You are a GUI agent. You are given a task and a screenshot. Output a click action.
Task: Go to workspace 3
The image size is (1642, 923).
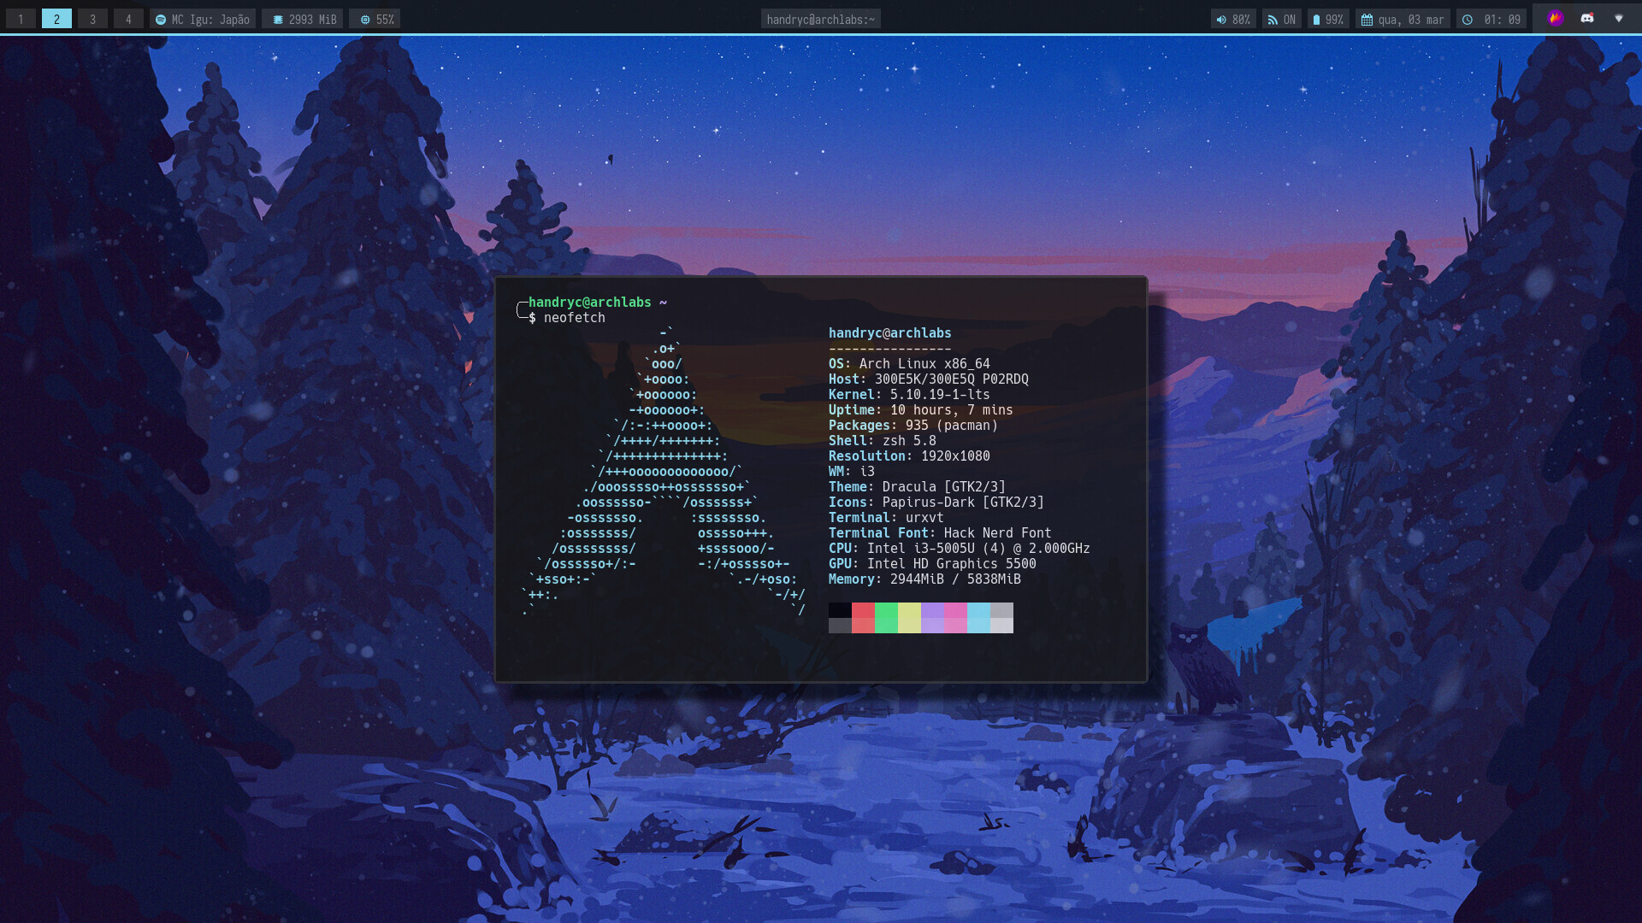92,19
